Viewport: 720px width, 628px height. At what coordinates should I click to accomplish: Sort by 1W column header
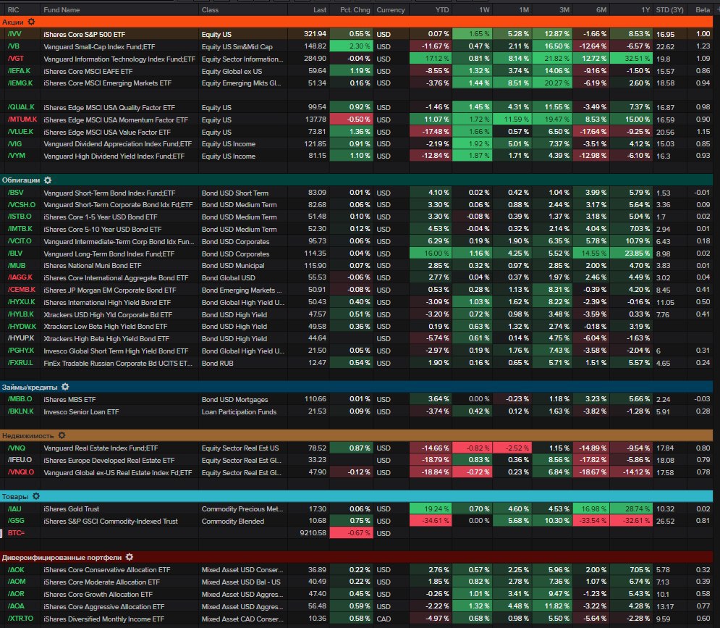pyautogui.click(x=484, y=9)
